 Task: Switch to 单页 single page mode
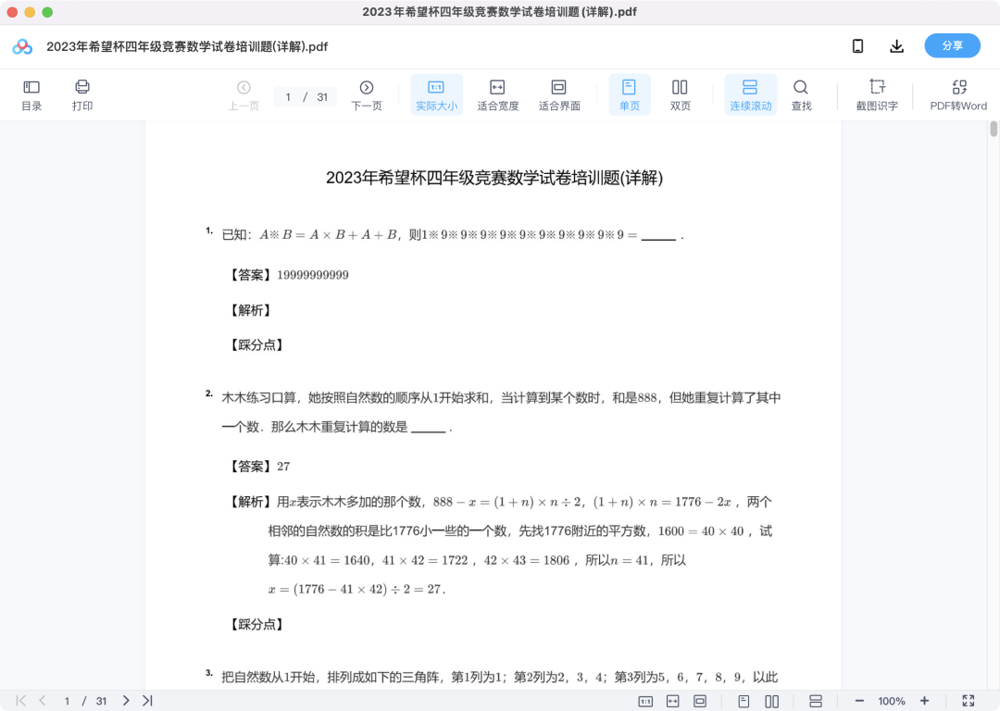coord(630,95)
